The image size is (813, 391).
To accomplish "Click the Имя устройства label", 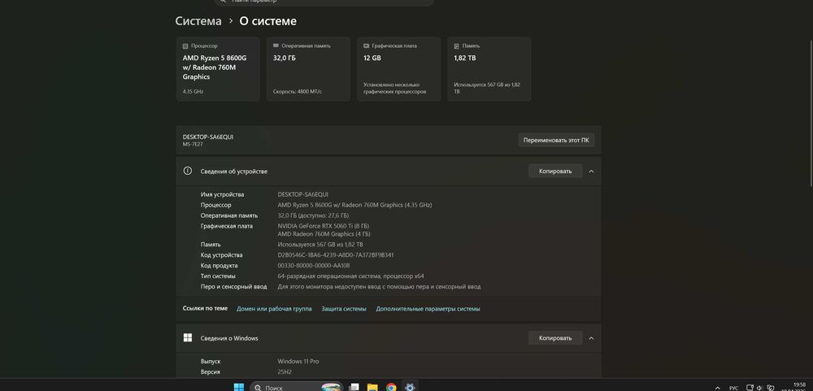I will pos(222,194).
